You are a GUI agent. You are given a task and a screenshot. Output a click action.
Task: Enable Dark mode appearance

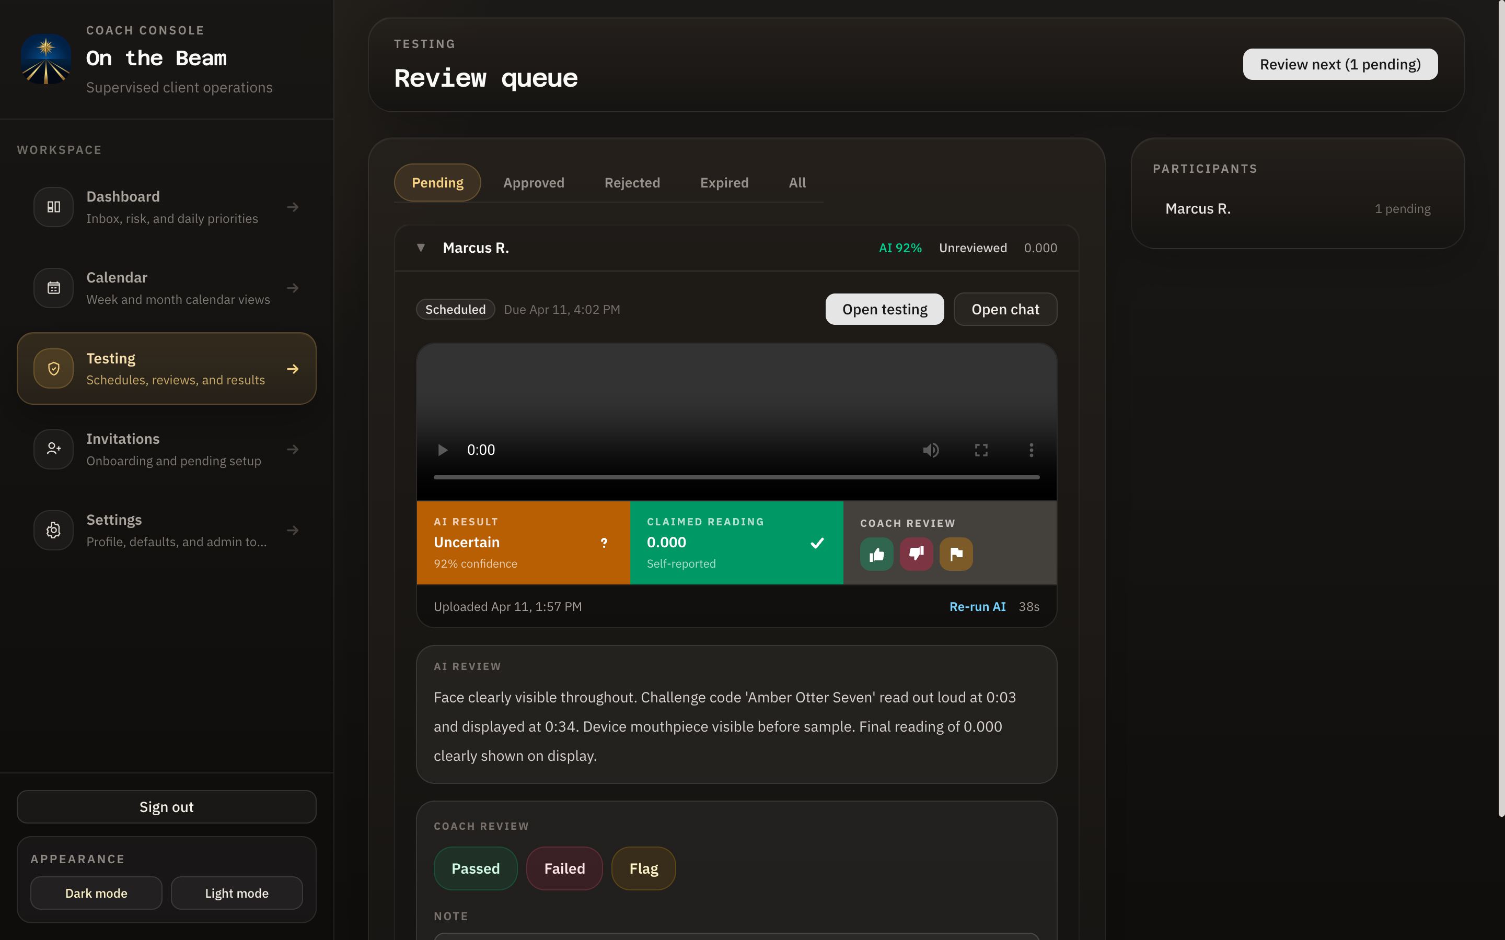coord(96,893)
